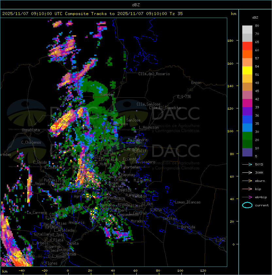Click the 'Catitas' map label
Image resolution: width=272 pixels, height=275 pixels.
point(170,218)
